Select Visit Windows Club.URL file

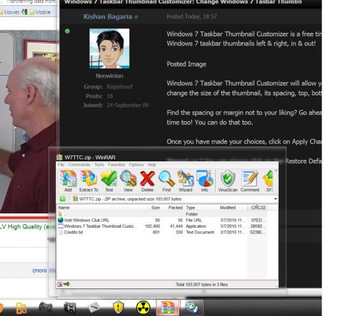pos(162,220)
